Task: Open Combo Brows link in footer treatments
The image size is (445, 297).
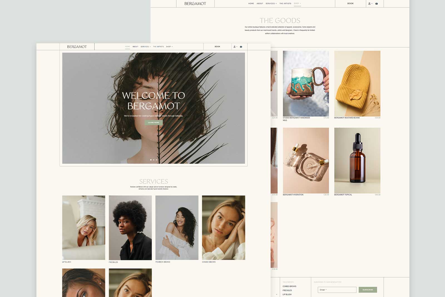Action: pyautogui.click(x=289, y=286)
